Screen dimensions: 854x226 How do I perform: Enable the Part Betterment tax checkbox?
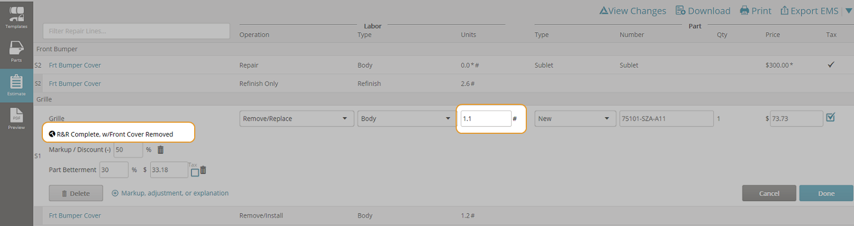coord(195,173)
